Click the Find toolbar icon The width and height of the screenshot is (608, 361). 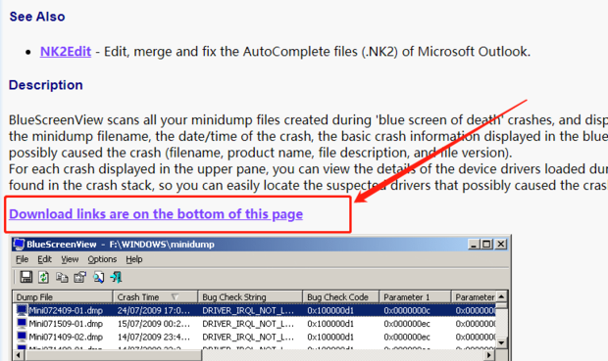tap(98, 277)
